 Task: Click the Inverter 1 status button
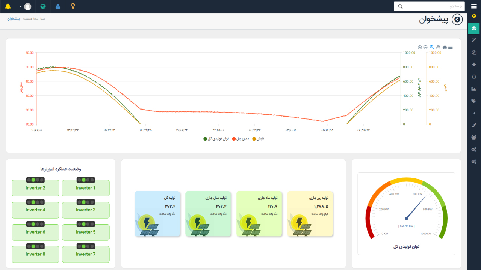(86, 188)
